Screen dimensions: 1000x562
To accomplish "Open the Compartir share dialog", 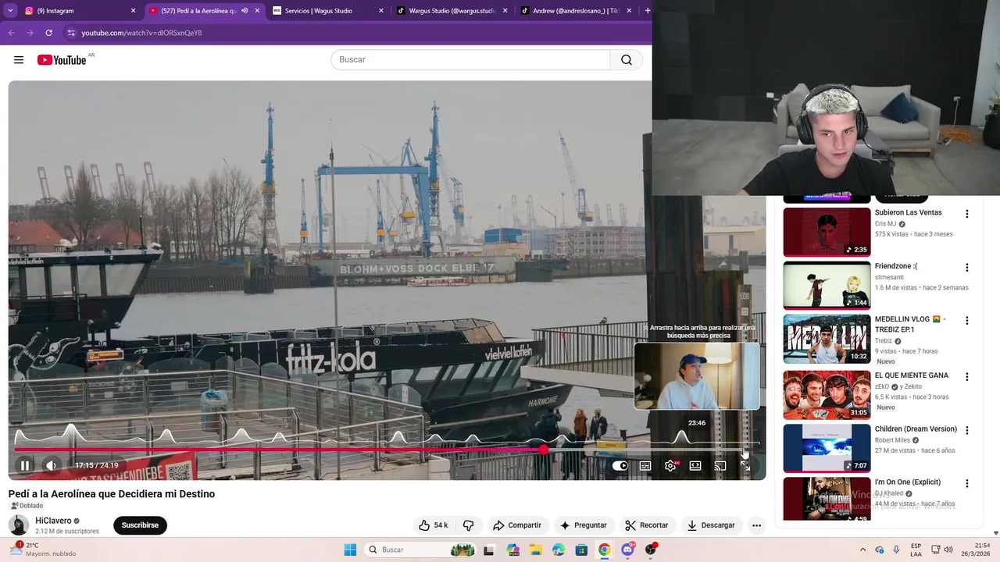I will [x=517, y=525].
